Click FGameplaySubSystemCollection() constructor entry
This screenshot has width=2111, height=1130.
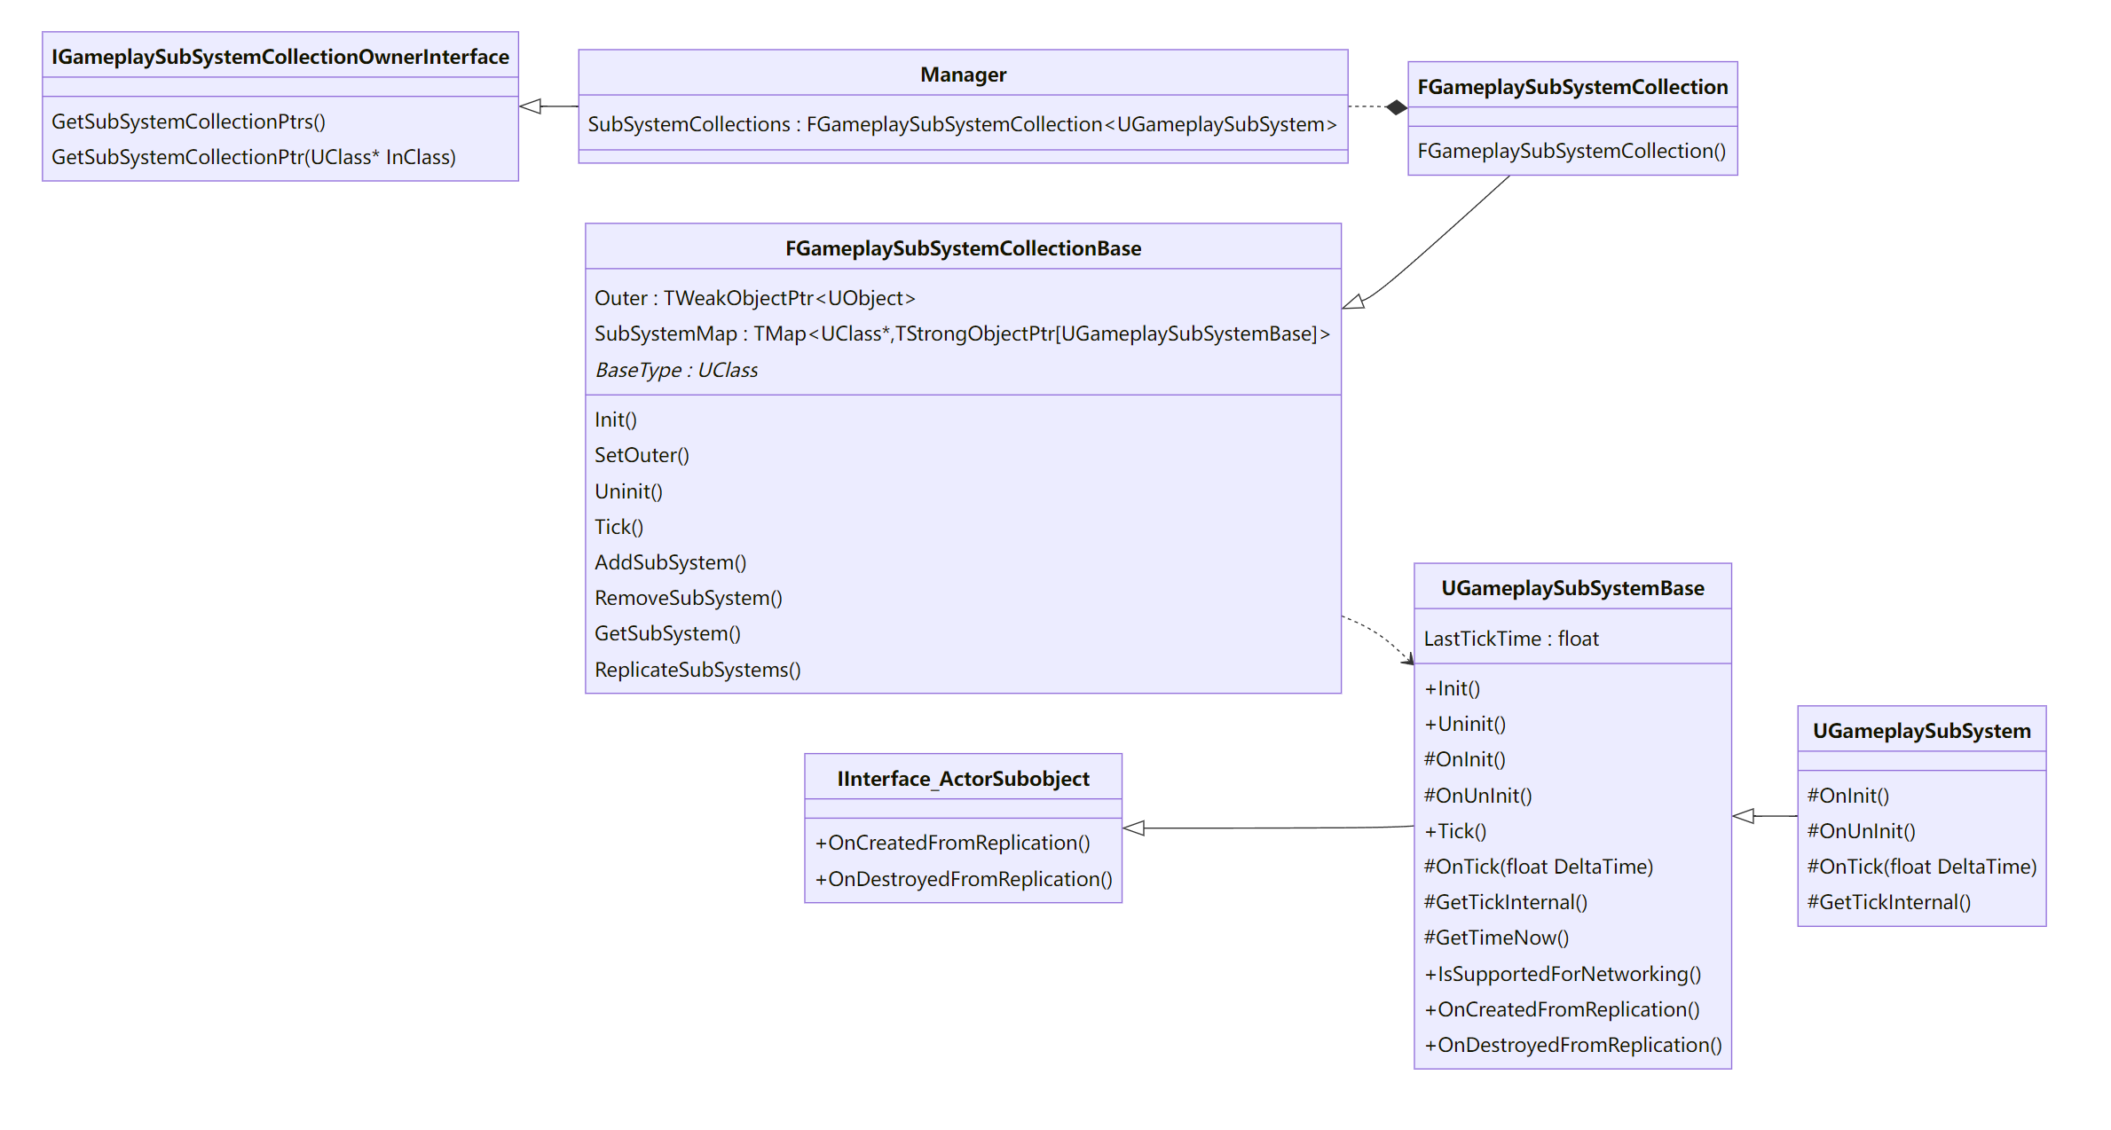click(1571, 151)
